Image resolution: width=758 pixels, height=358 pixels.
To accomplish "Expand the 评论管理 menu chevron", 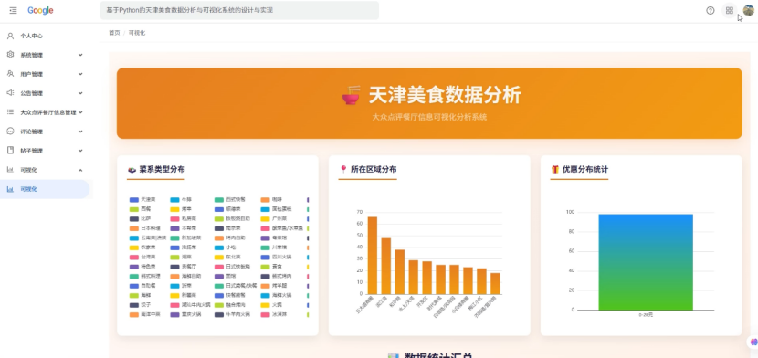I will [x=80, y=132].
